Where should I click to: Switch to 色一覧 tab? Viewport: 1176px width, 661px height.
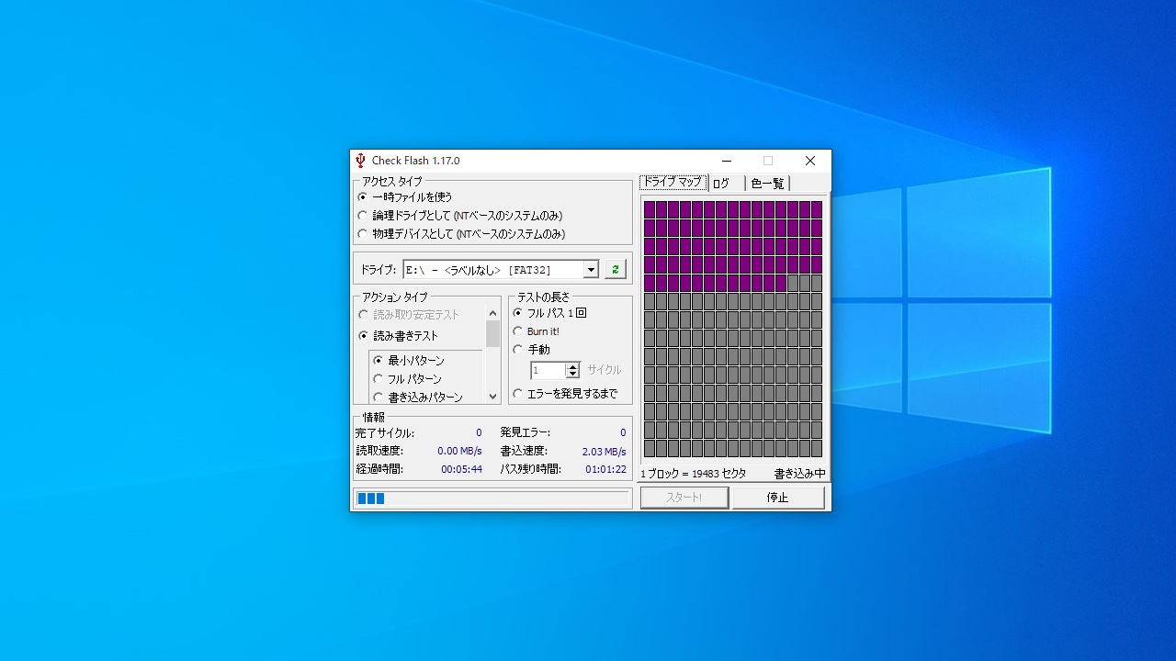pos(767,184)
